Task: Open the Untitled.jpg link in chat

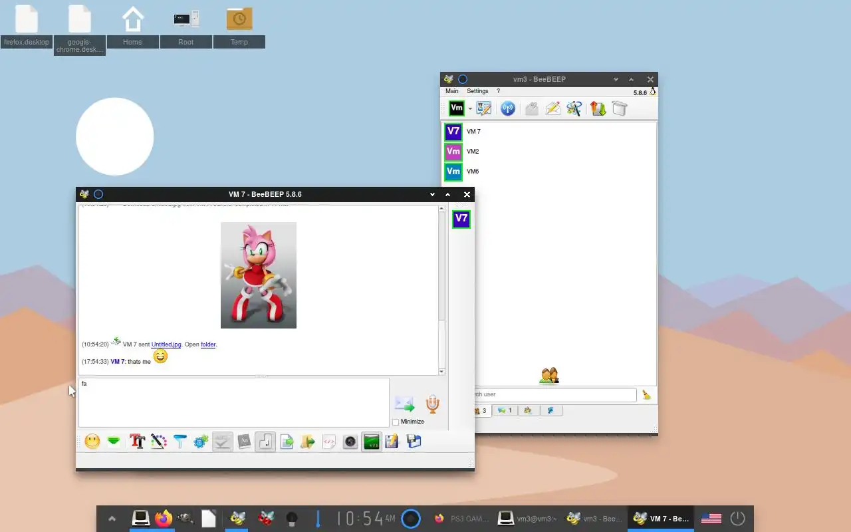Action: coord(166,344)
